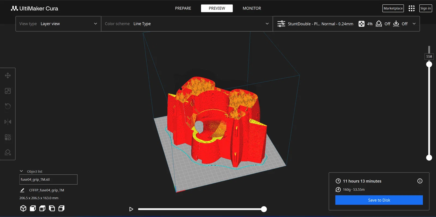Viewport: 436px width, 217px height.
Task: Click the dimensions text 206.5 x 206.5 x 163.0 mm
Action: (x=39, y=198)
